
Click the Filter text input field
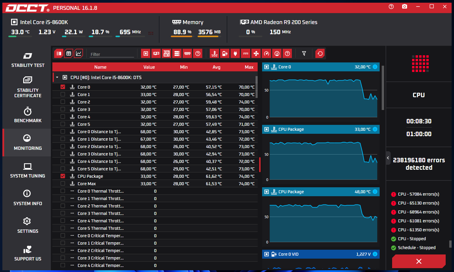coord(112,54)
